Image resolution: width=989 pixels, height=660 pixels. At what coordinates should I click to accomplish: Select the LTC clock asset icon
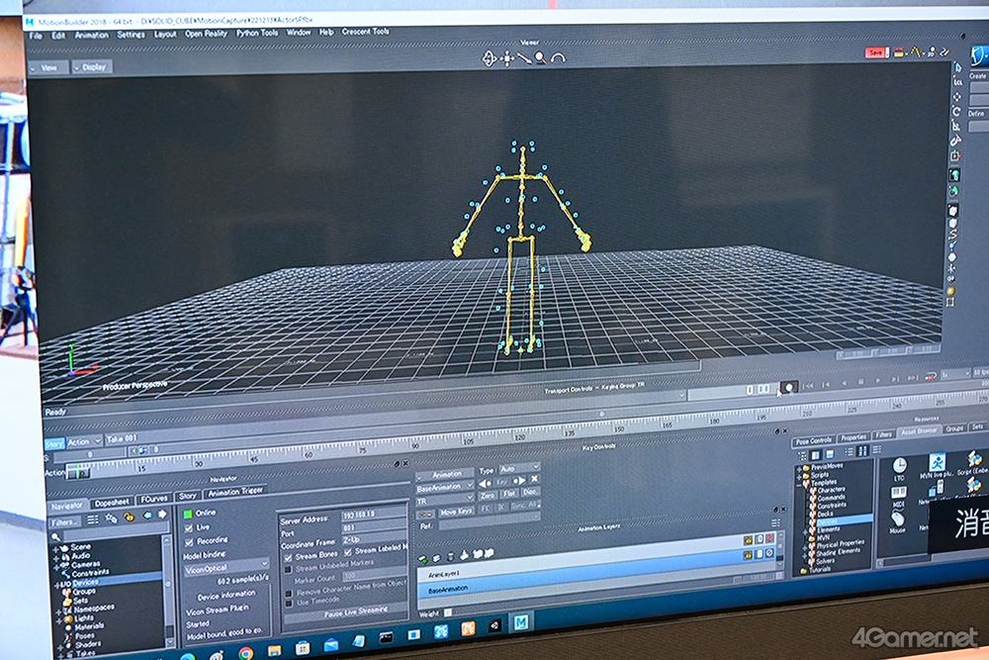pos(899,466)
